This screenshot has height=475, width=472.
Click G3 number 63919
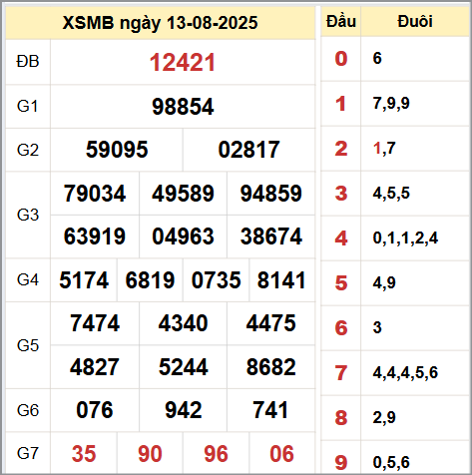click(95, 237)
